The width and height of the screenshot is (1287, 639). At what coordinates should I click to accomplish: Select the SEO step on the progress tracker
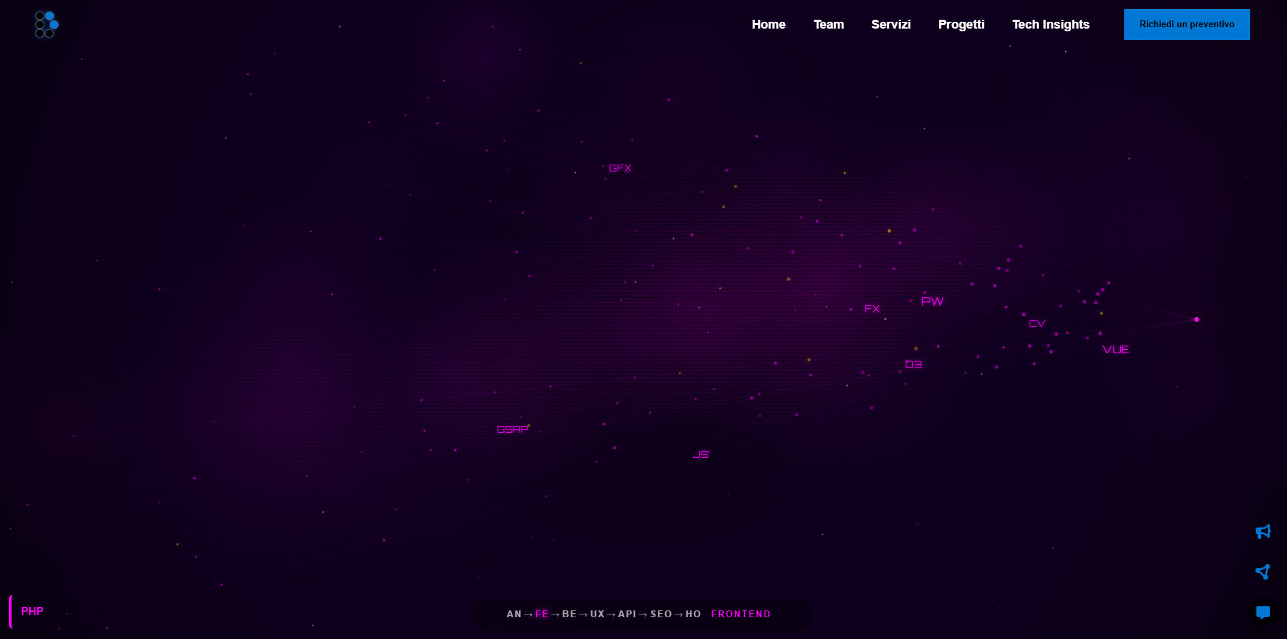661,614
